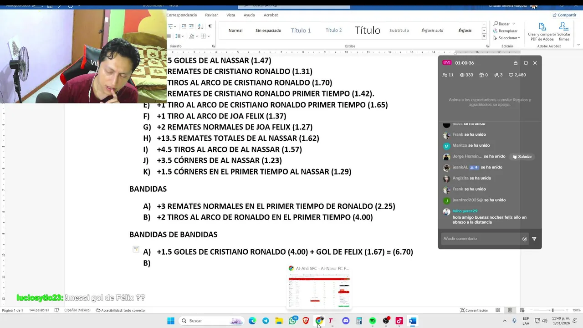Open WhatsApp from the taskbar
Screen dimensions: 583x328
tap(293, 321)
